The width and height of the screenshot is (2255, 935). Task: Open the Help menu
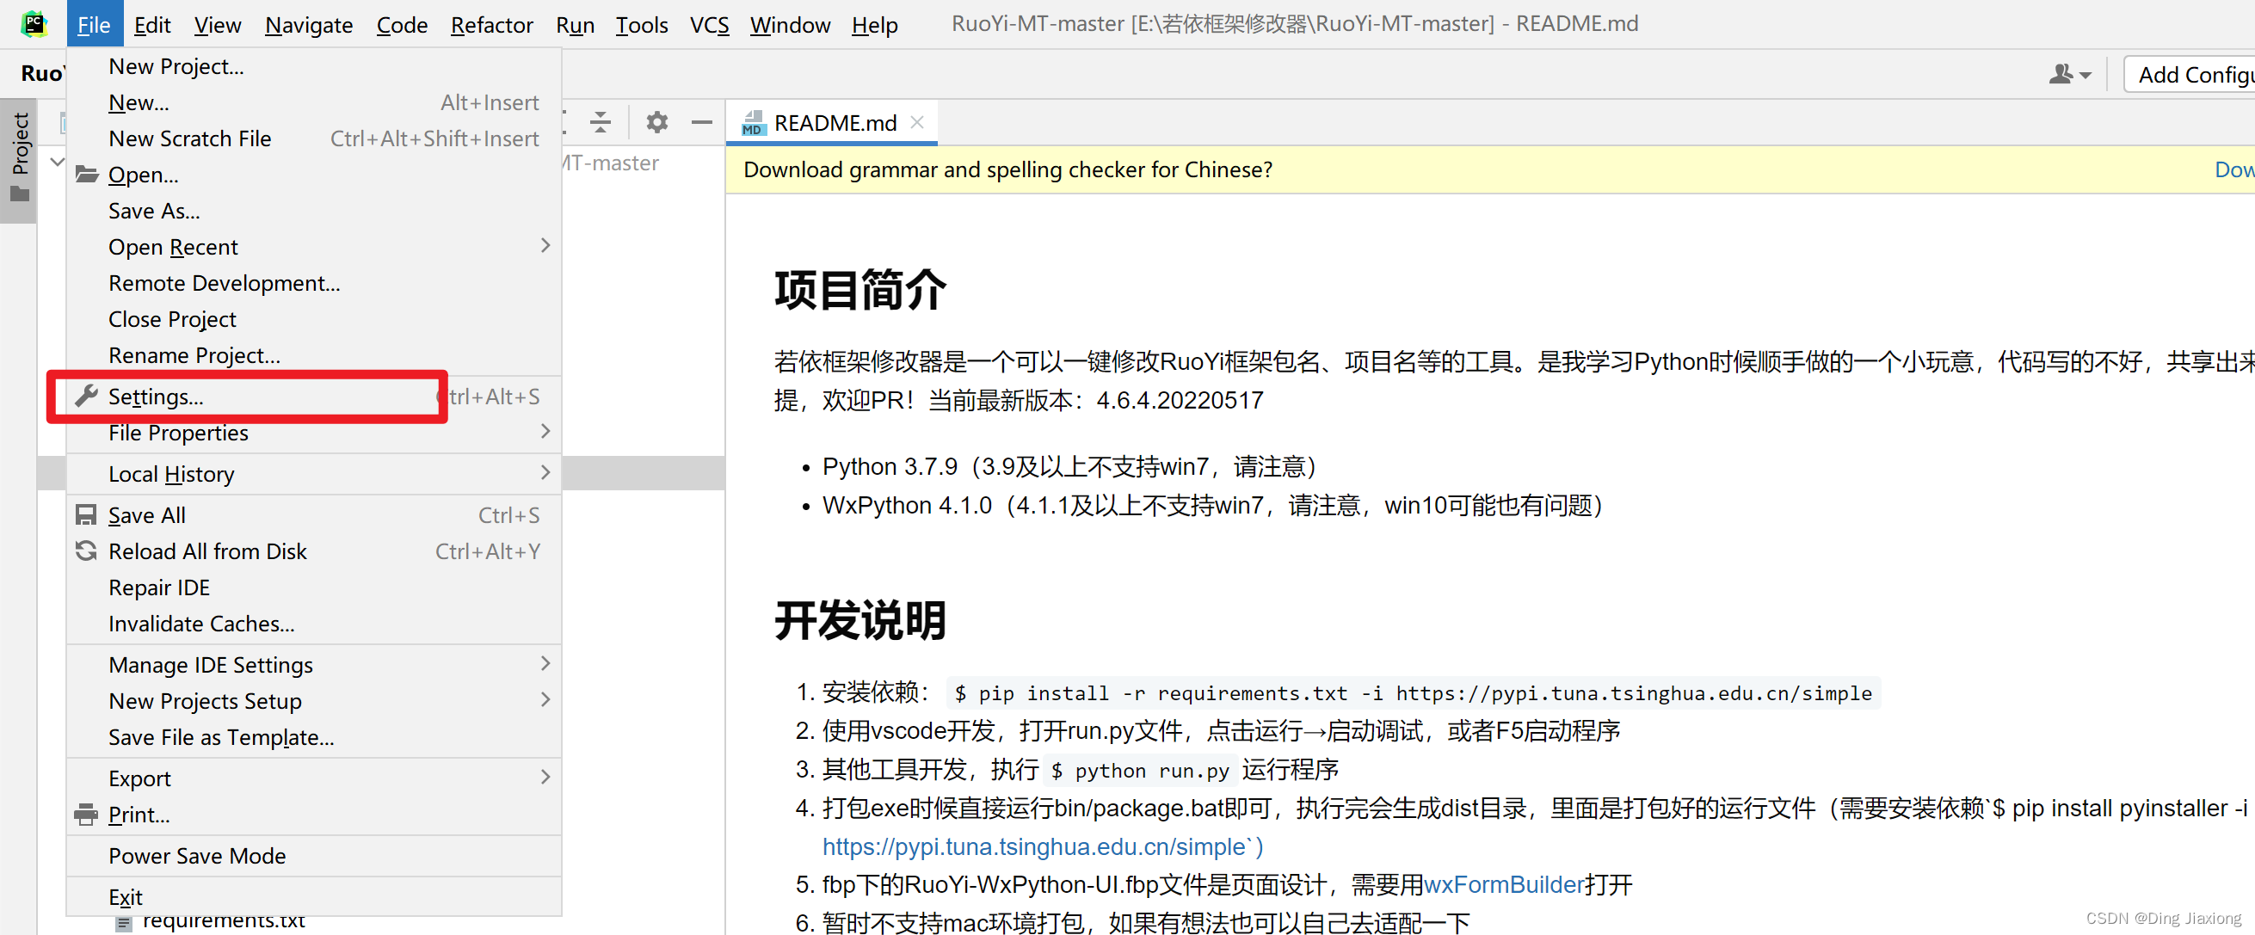(x=874, y=24)
